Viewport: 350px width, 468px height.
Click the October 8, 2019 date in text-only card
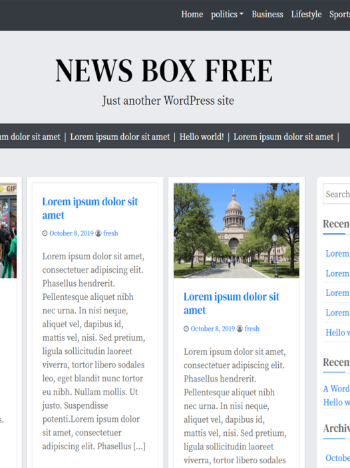pyautogui.click(x=71, y=233)
